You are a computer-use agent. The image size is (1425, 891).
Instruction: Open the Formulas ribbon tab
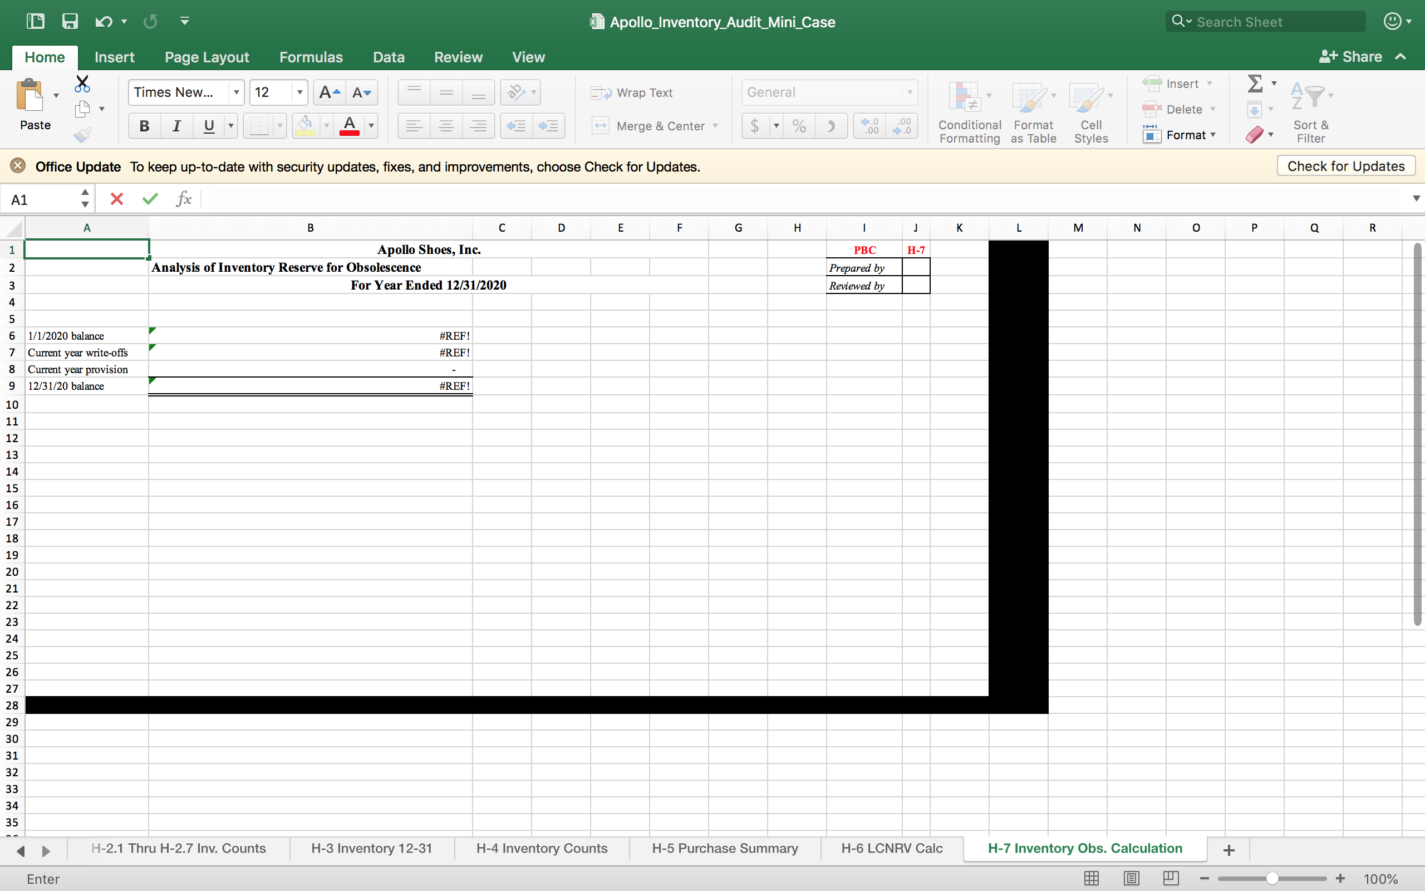pyautogui.click(x=311, y=57)
